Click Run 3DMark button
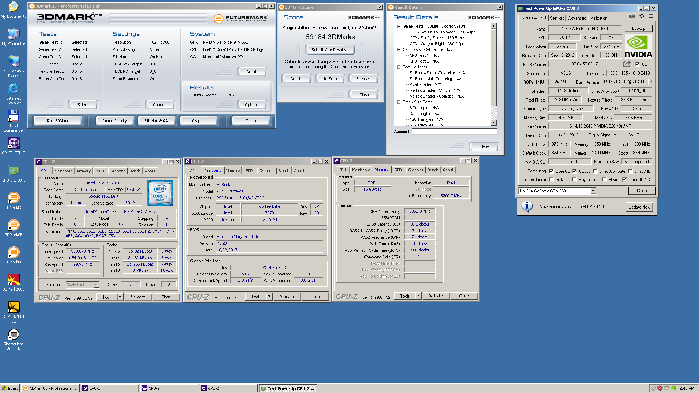Screen dimensions: 699x393 (x=58, y=121)
